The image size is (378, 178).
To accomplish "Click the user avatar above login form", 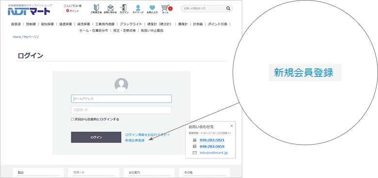I will [121, 85].
